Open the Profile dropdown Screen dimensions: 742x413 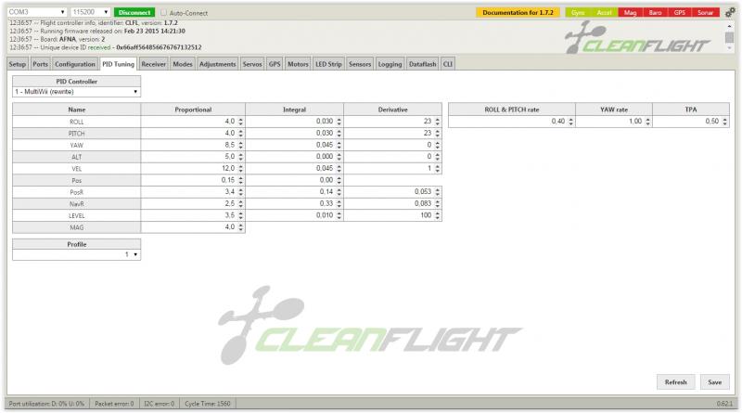tap(76, 254)
